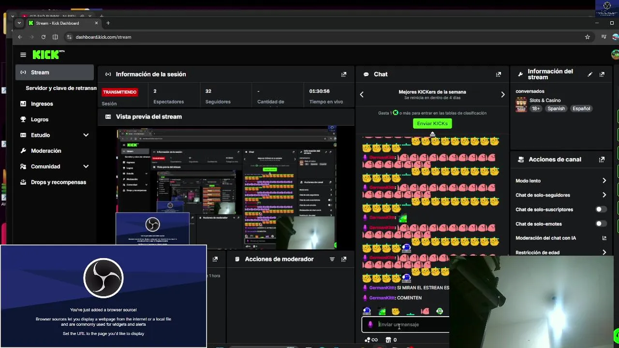Open Chat de solo-seguidores options chevron

coord(604,195)
